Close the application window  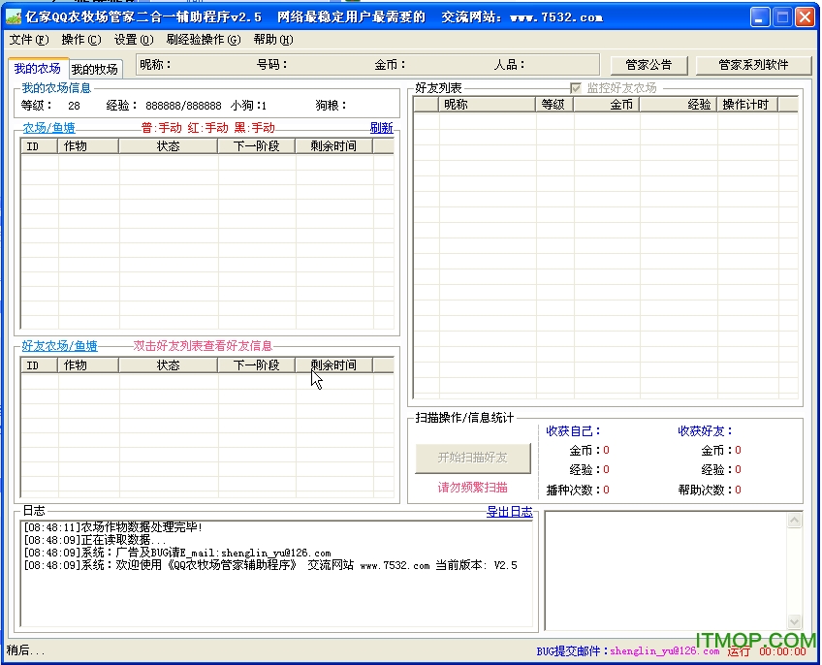805,17
